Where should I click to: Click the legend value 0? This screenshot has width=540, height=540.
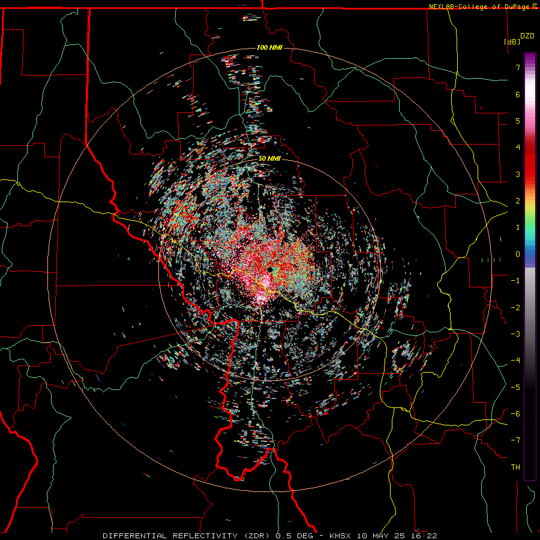(x=518, y=254)
